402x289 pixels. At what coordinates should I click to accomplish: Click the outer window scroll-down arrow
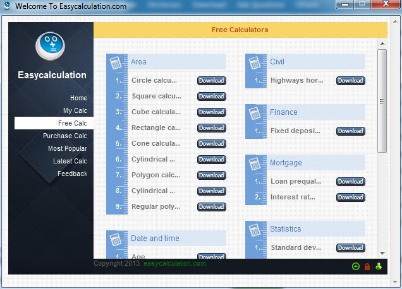tap(395, 282)
